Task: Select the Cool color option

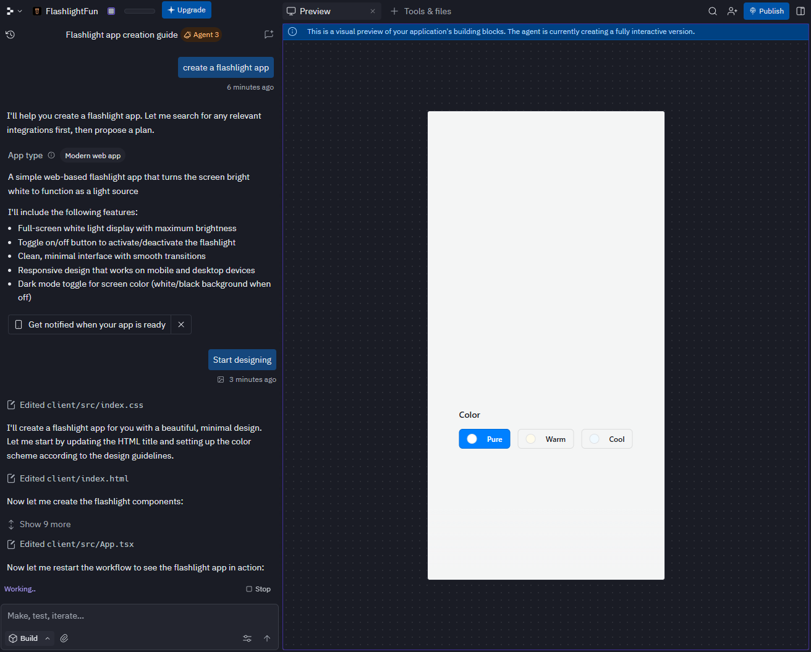Action: 606,439
